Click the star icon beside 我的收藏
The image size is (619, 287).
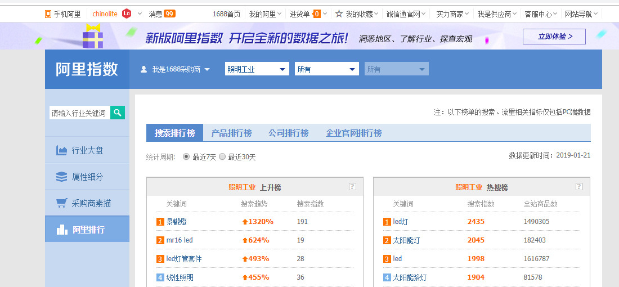coord(339,14)
